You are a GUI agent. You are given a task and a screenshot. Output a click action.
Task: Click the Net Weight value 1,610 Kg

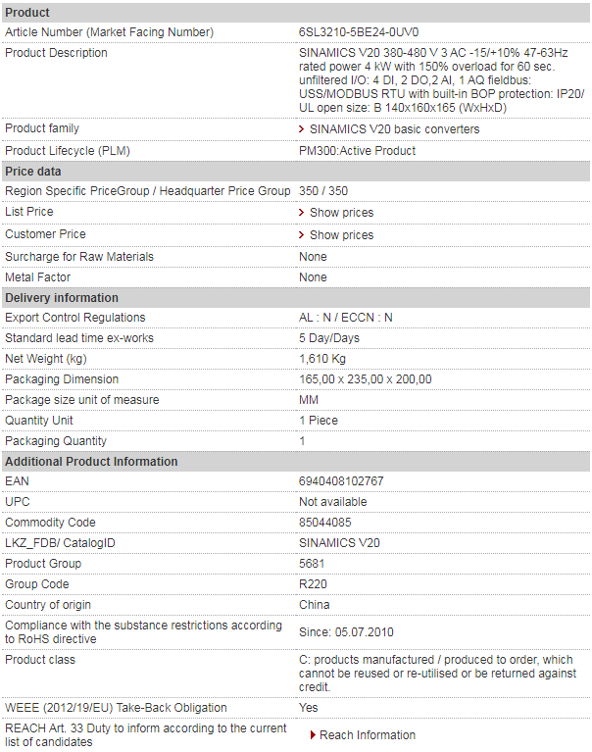(x=322, y=359)
